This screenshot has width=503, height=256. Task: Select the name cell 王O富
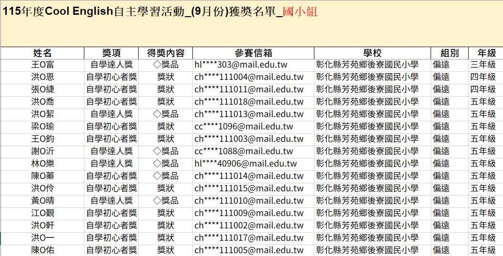(x=42, y=65)
